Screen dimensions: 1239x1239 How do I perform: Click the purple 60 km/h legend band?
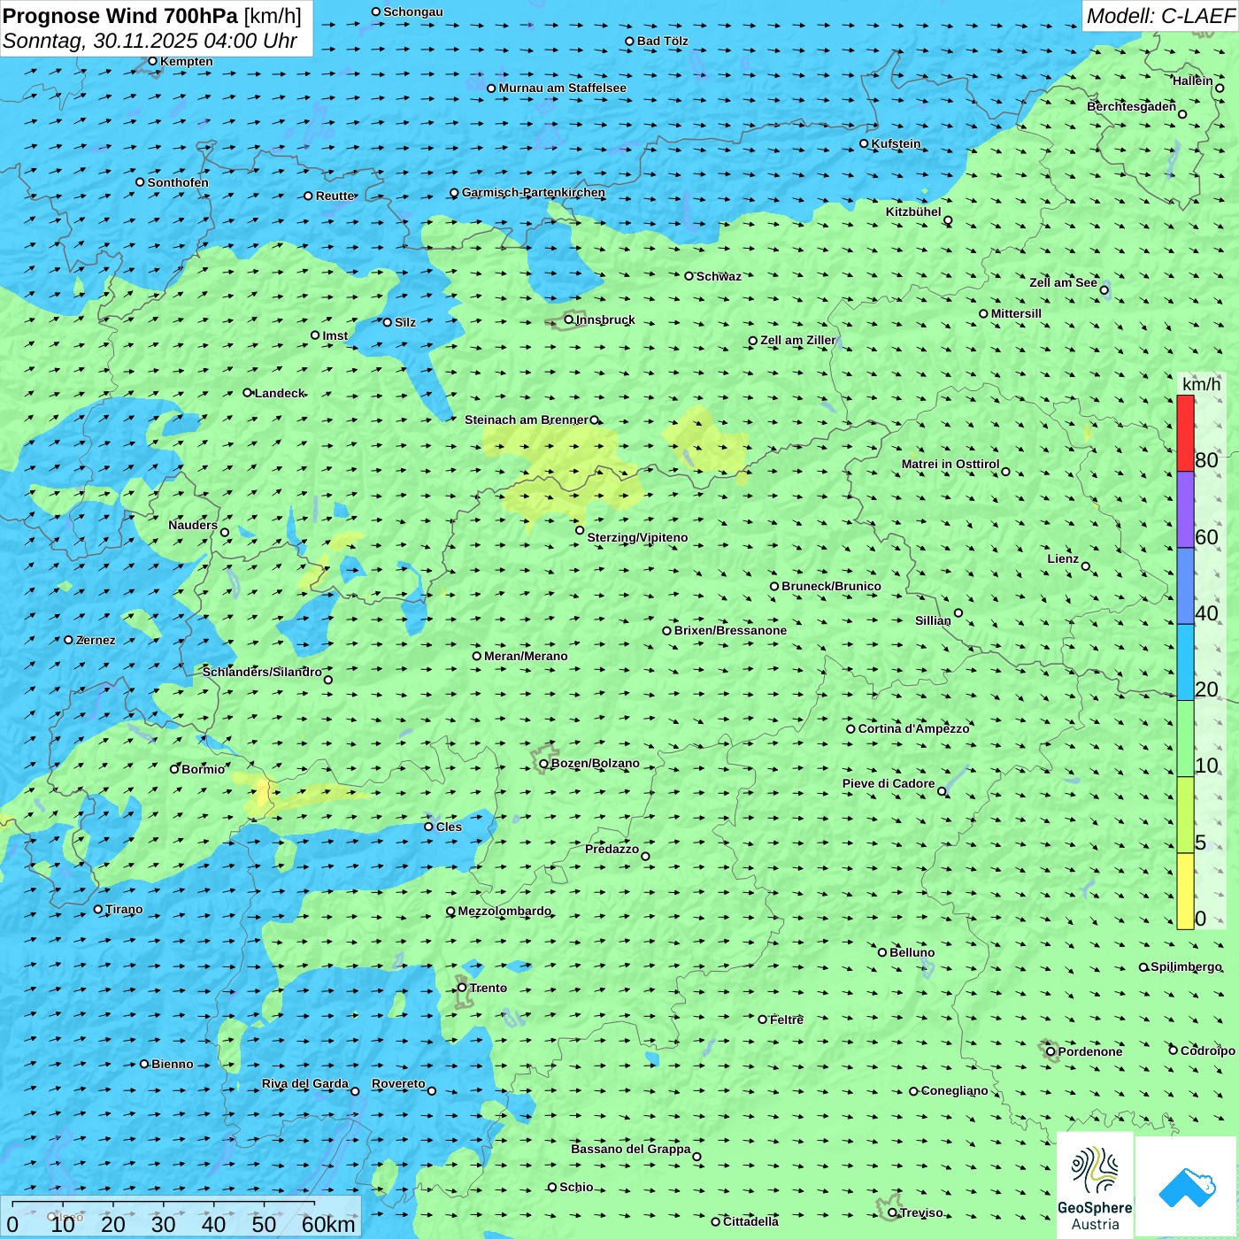[1185, 510]
